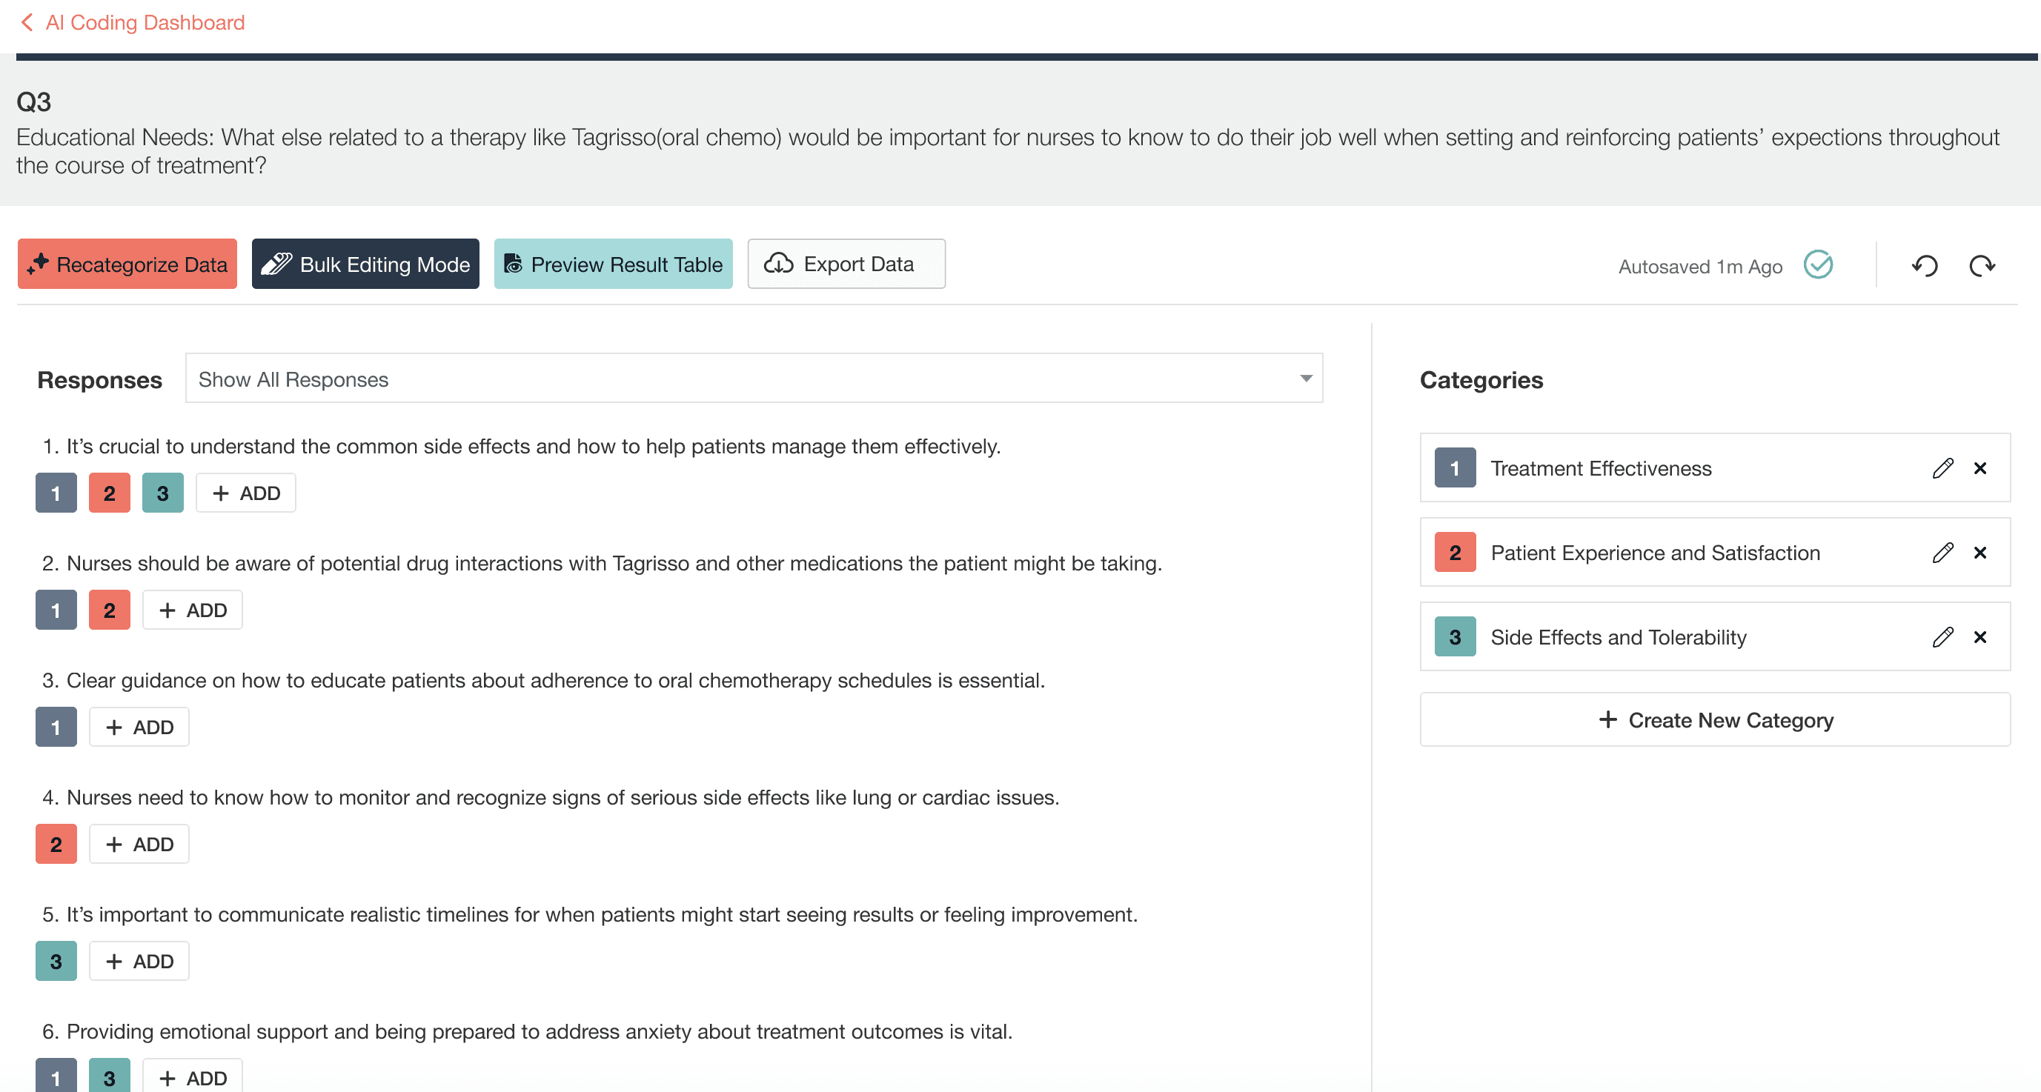The height and width of the screenshot is (1092, 2041).
Task: Click the Recategorize Data button
Action: pos(127,264)
